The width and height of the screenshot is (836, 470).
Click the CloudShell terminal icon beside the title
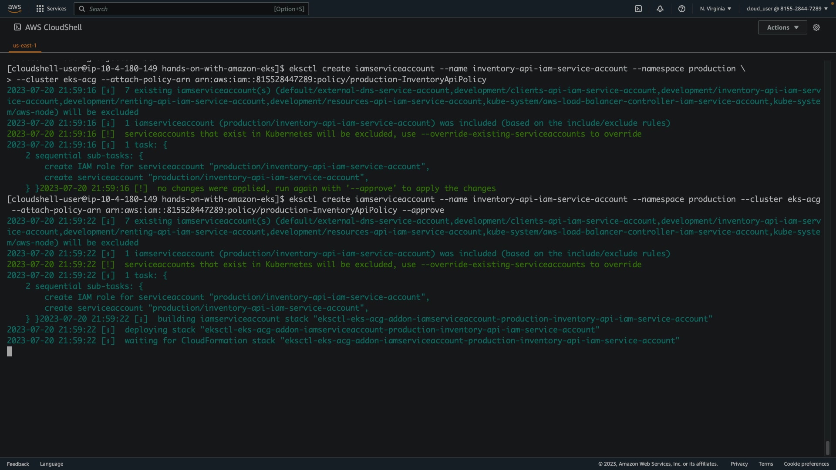(x=17, y=27)
